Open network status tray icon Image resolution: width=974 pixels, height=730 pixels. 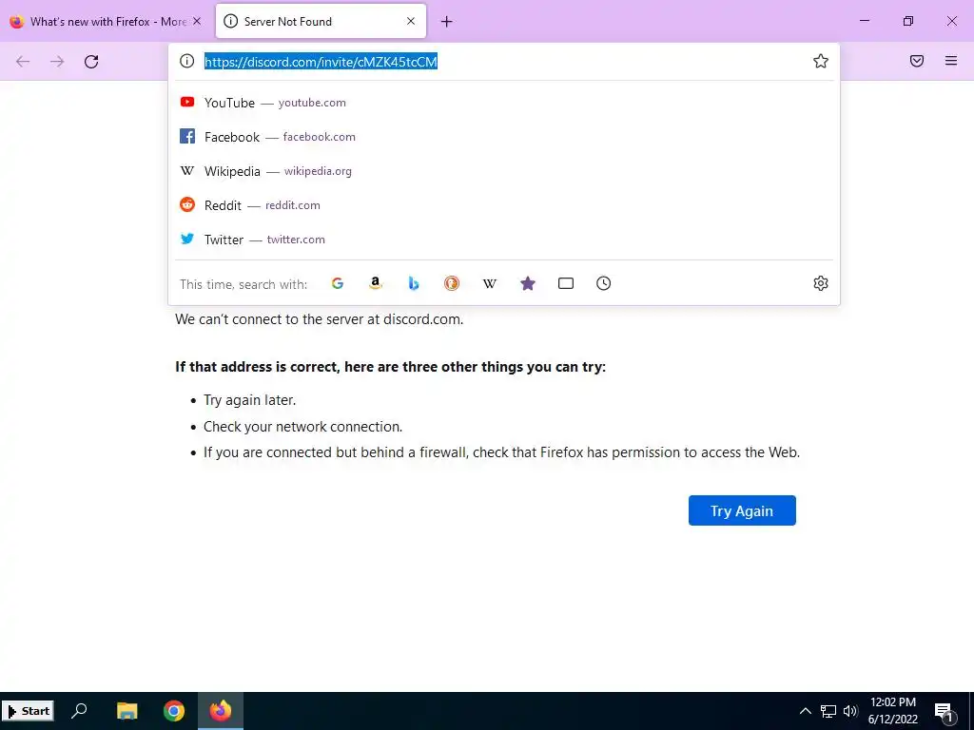[828, 711]
